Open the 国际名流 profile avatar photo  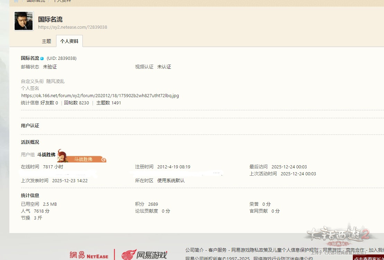24,21
